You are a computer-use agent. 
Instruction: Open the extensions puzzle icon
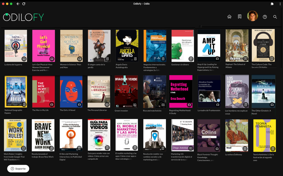tap(272, 4)
